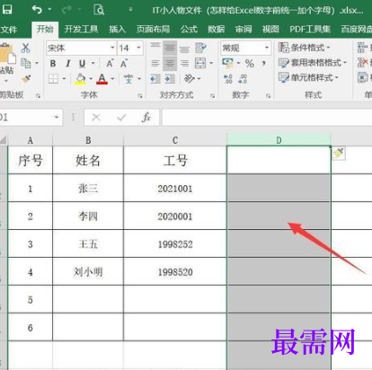Screen dimensions: 372x370
Task: Open the borders dropdown arrow
Action: (x=64, y=79)
